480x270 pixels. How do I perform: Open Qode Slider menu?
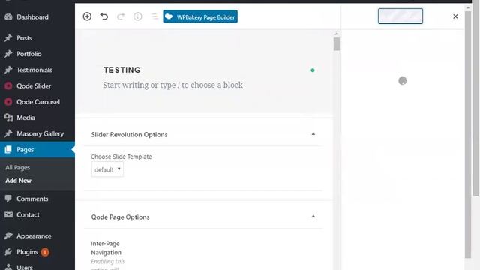coord(34,85)
